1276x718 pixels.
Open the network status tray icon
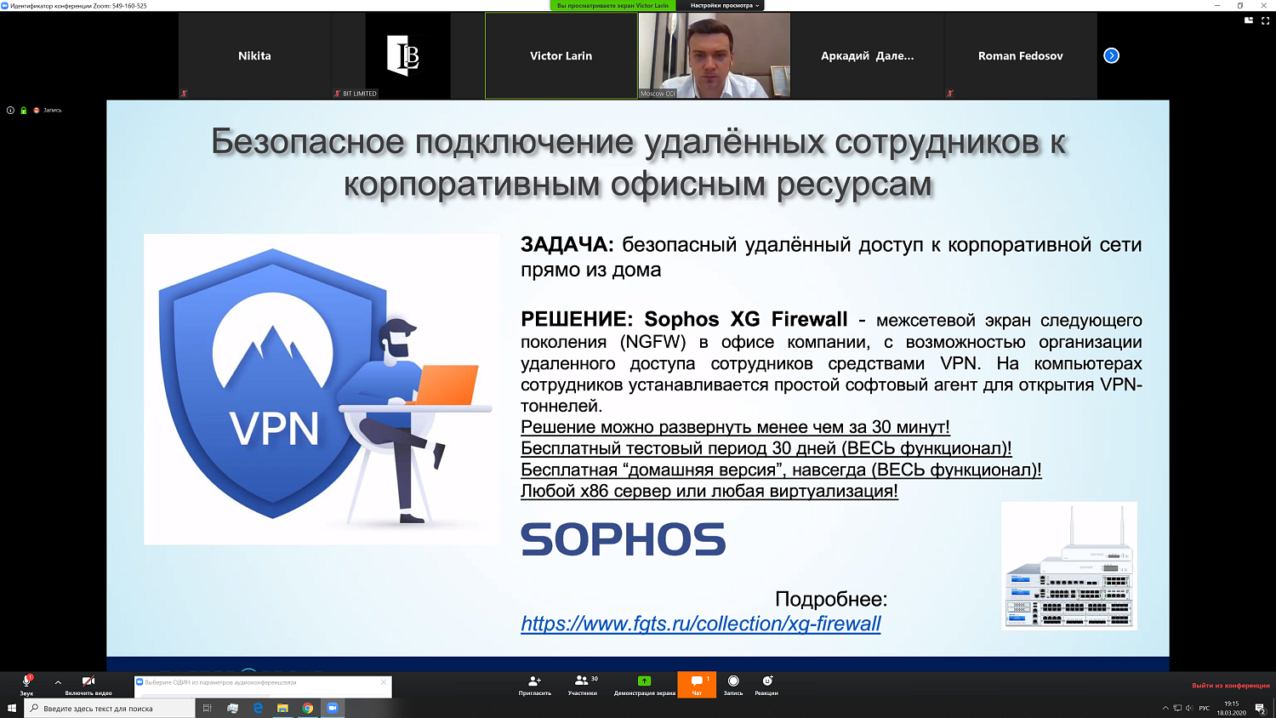click(1177, 708)
